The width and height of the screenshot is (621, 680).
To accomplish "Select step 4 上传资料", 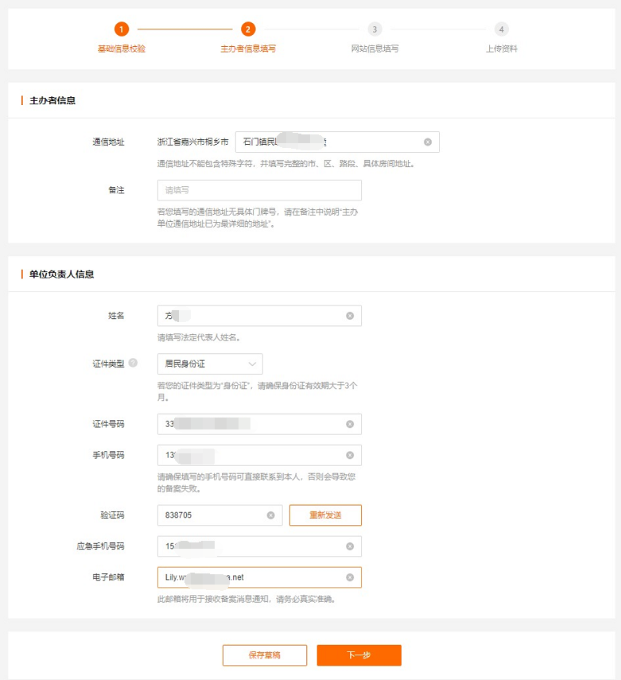I will (x=501, y=29).
